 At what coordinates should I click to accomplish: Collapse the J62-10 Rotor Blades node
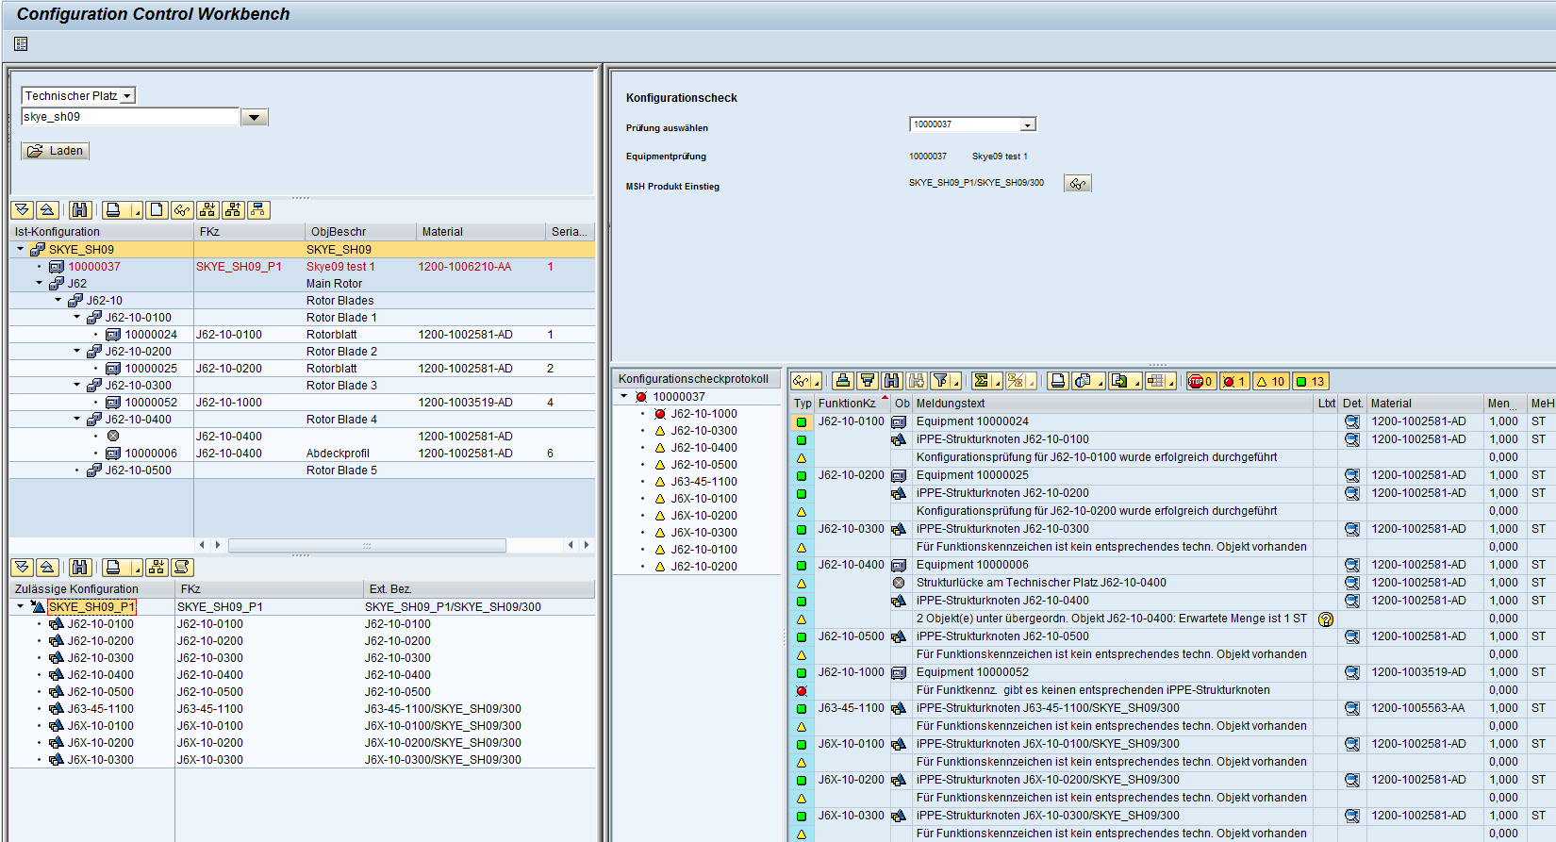click(x=58, y=300)
